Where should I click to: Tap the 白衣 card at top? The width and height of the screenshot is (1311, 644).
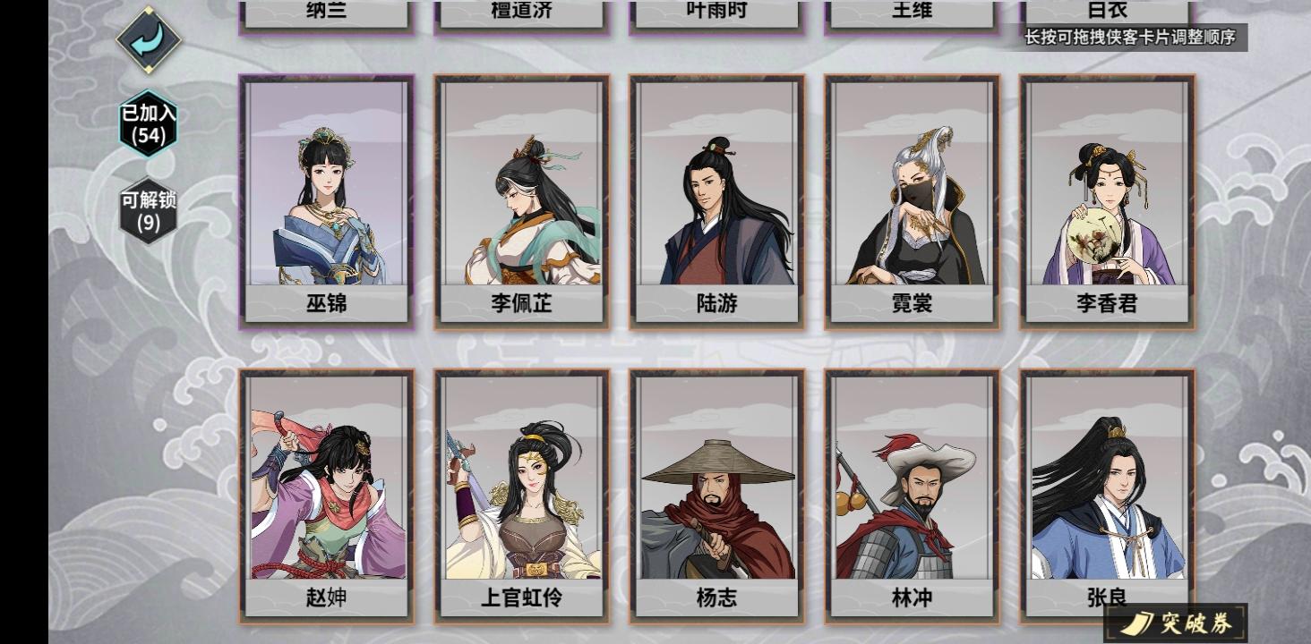click(1107, 13)
